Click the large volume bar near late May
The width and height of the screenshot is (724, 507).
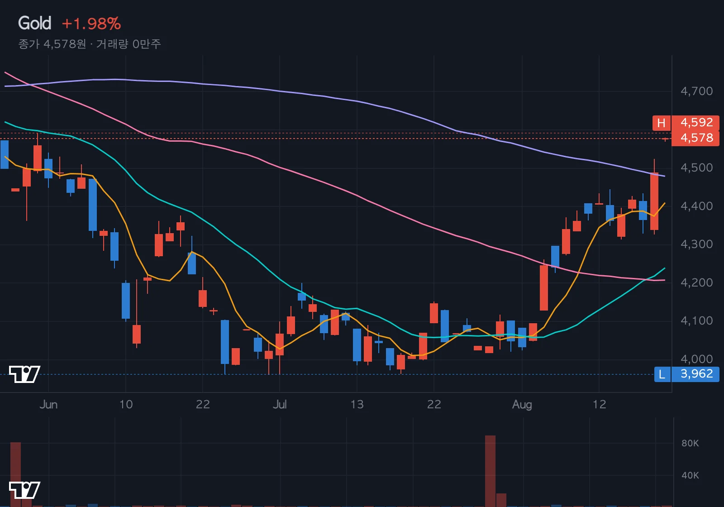[x=15, y=474]
